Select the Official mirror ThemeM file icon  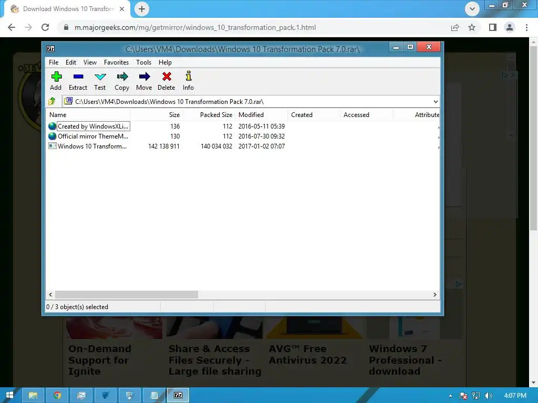coord(52,136)
